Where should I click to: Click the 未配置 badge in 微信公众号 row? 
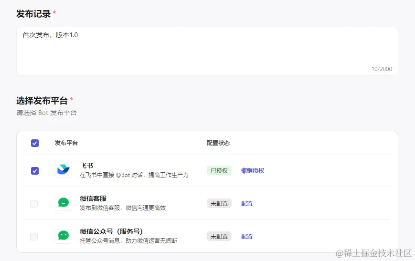219,236
